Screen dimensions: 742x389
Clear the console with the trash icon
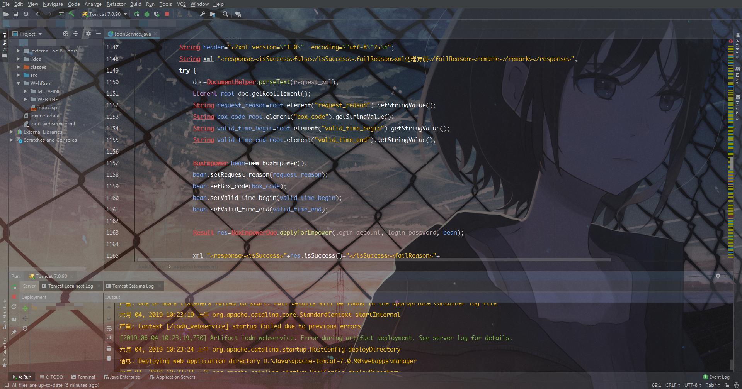pos(109,359)
